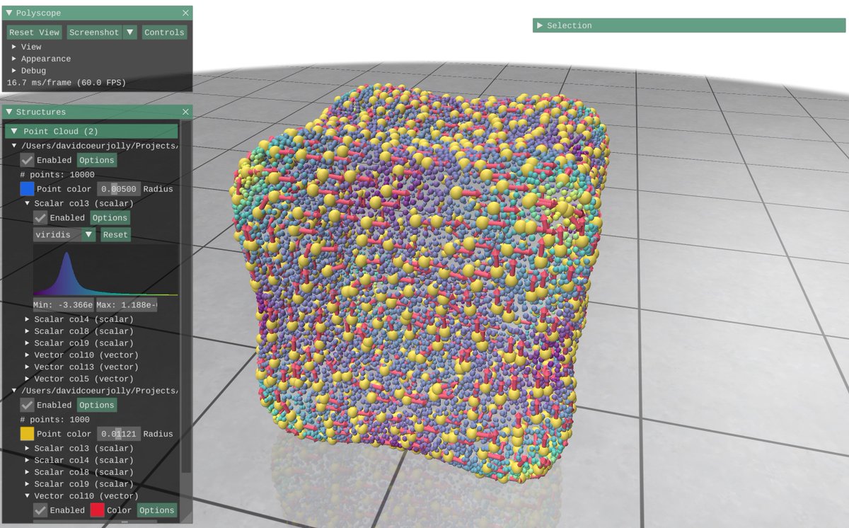Screen dimensions: 849x528
Task: Expand the Appearance section
Action: point(14,59)
